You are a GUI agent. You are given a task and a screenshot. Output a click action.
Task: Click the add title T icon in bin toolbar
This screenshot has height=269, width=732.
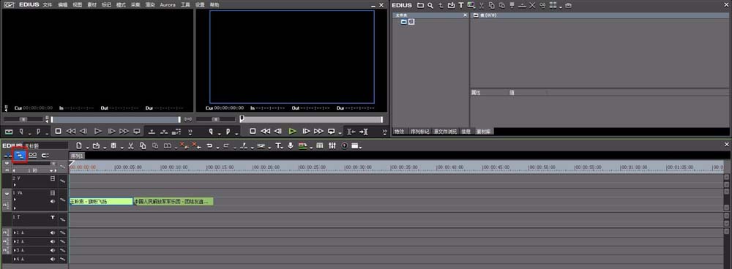click(460, 5)
